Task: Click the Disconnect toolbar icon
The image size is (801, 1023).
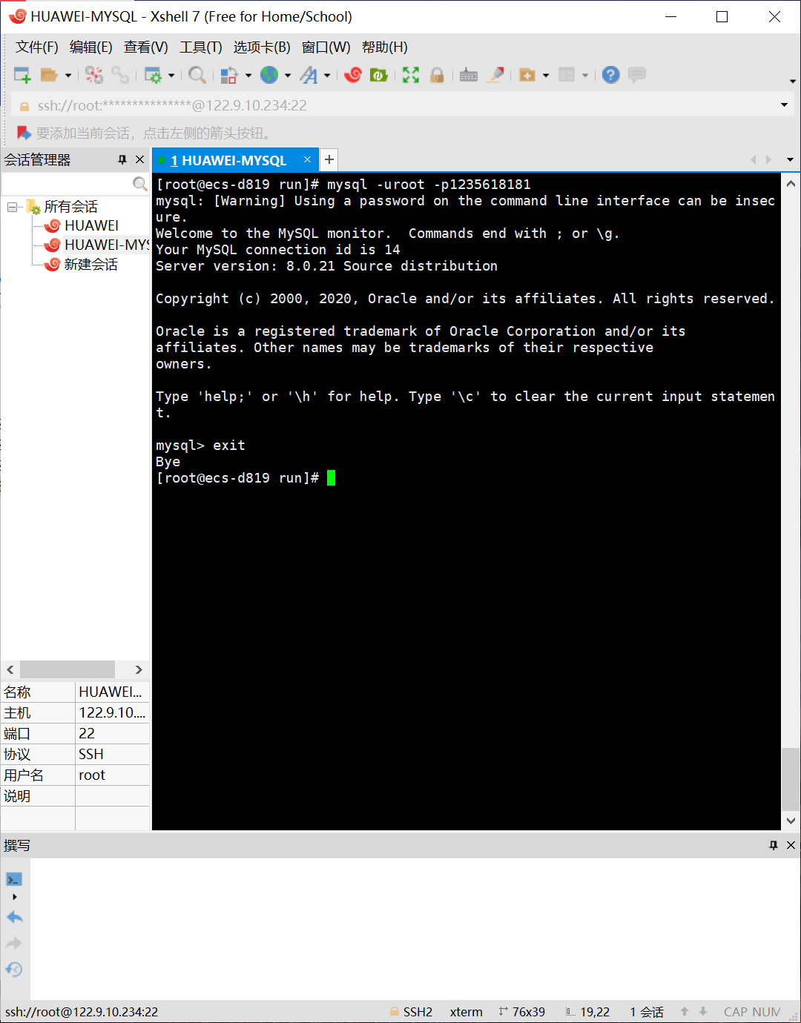Action: coord(94,75)
